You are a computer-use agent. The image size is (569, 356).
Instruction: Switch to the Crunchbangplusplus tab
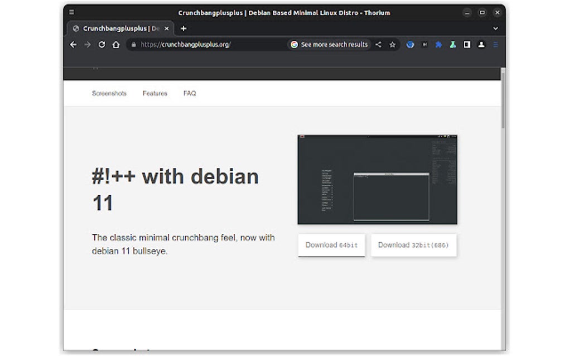[x=117, y=28]
